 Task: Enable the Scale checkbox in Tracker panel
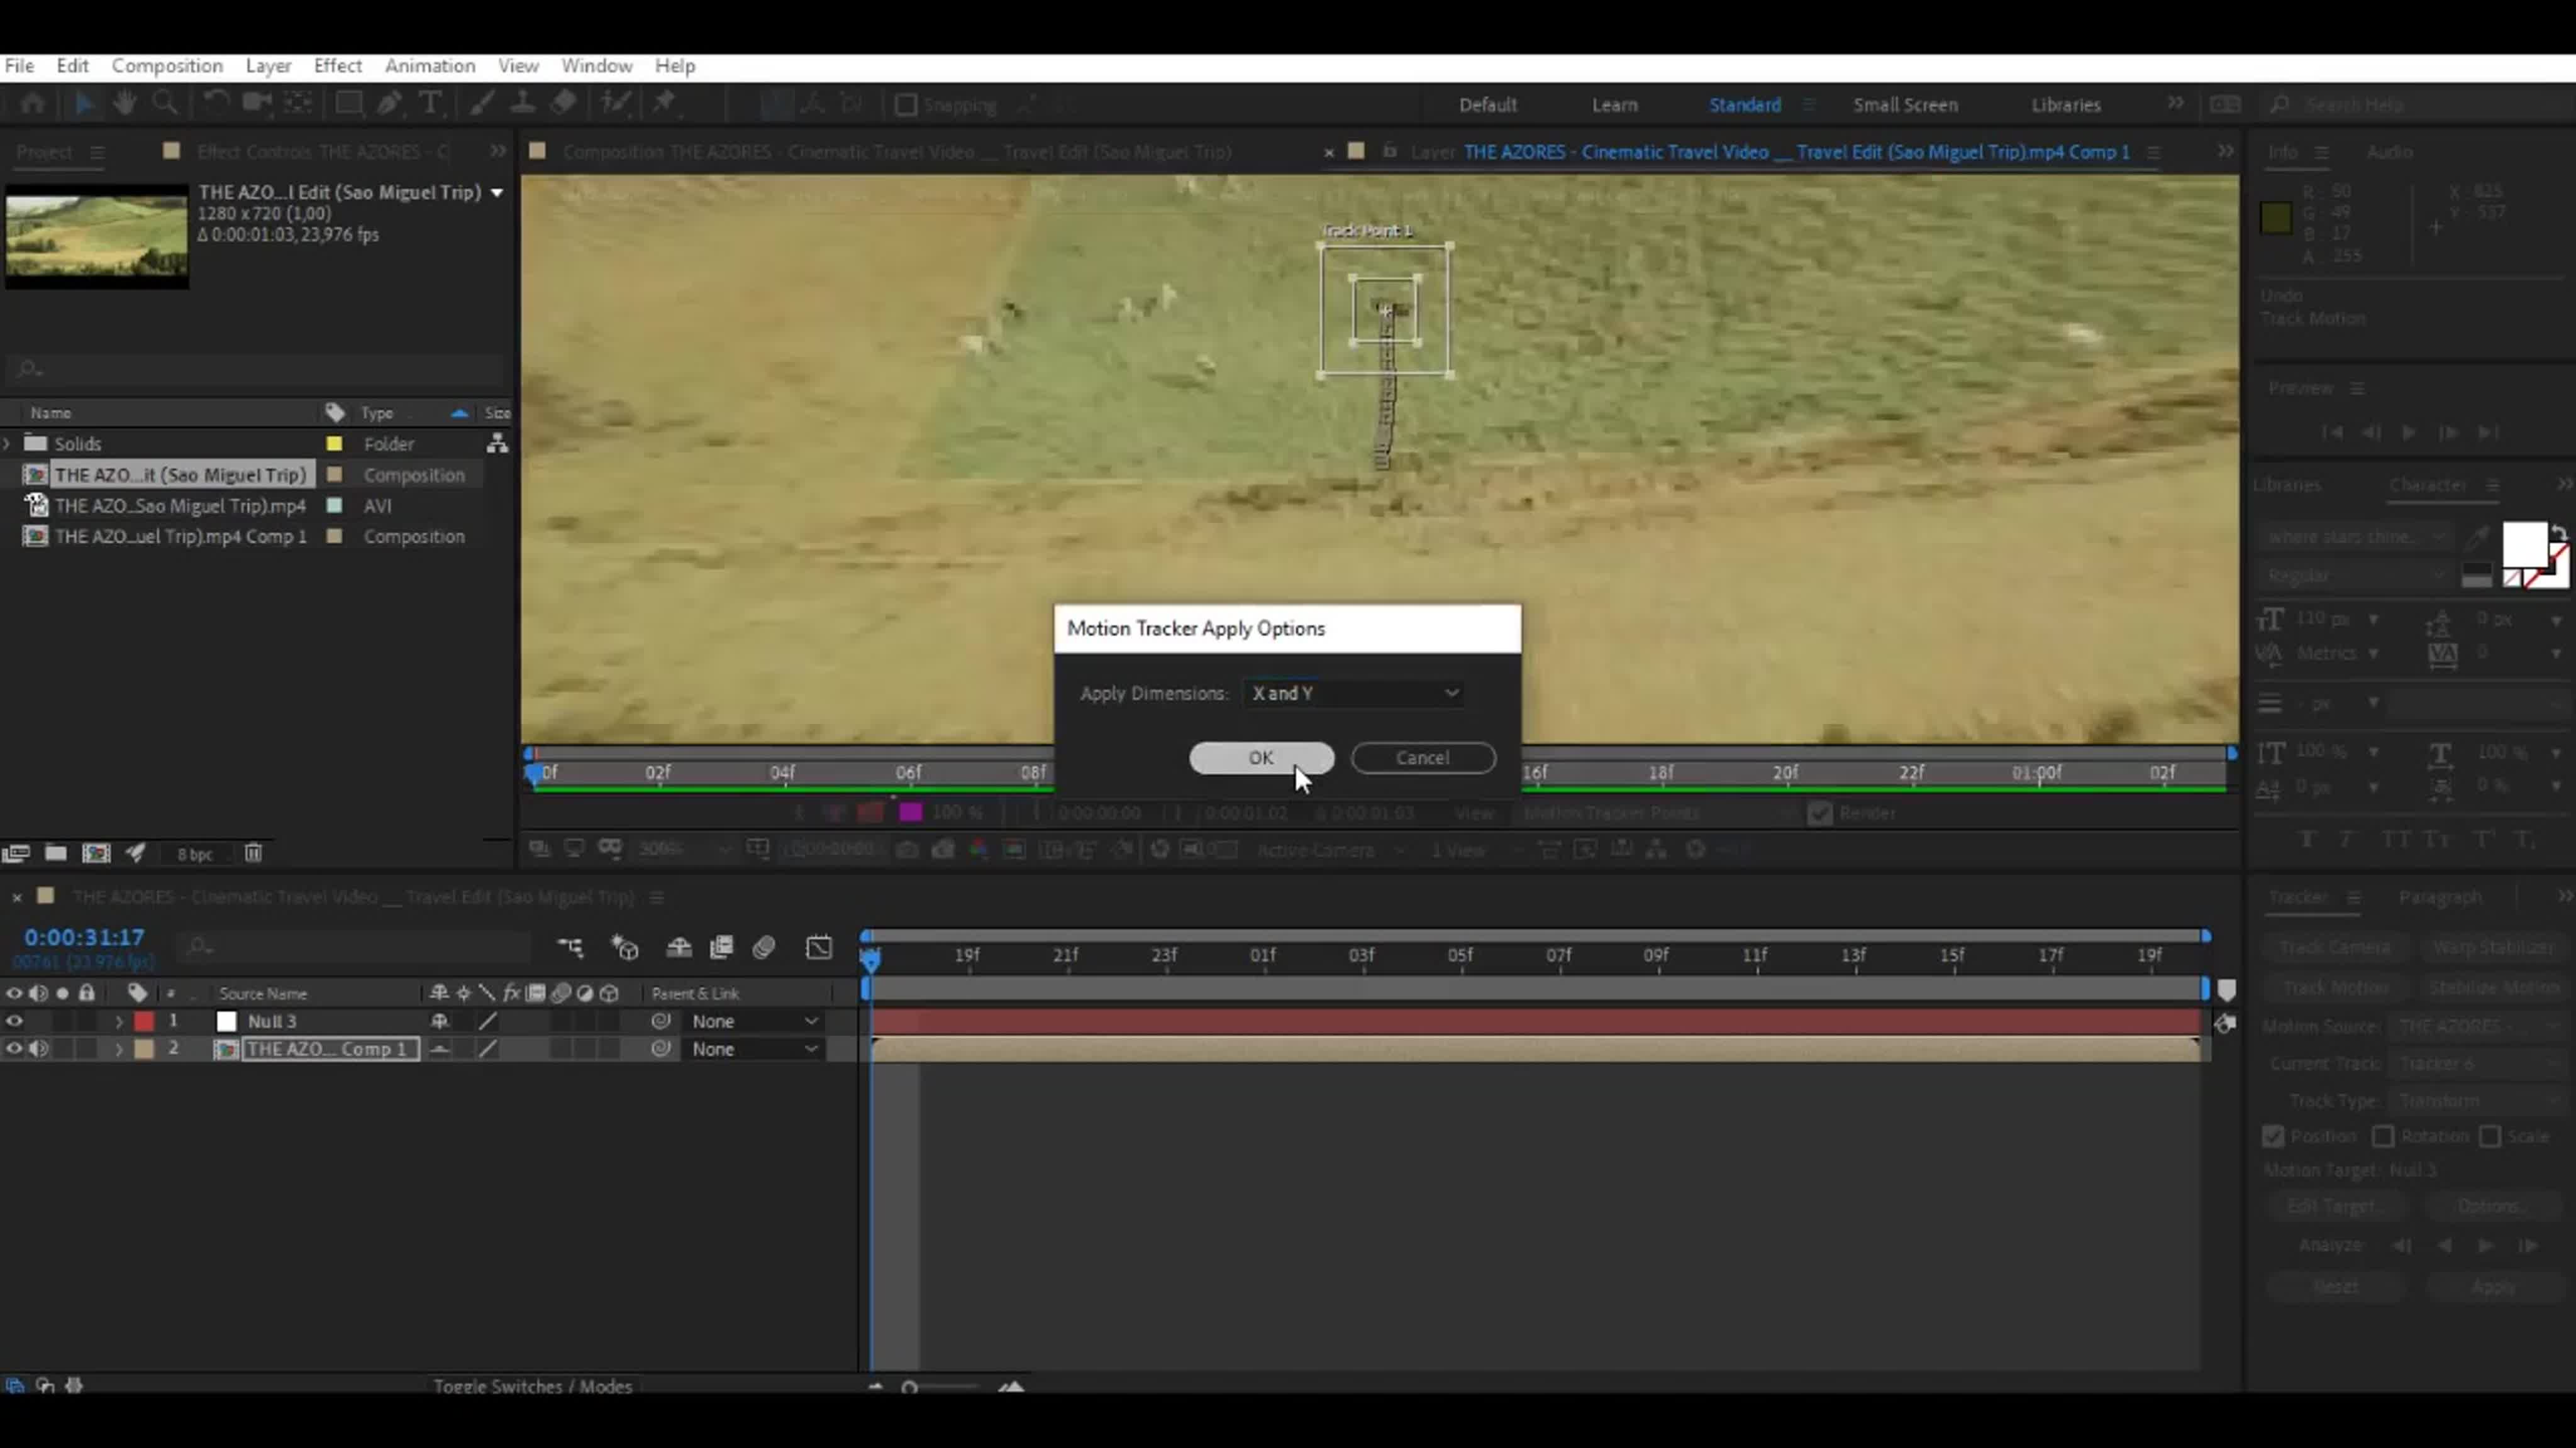(2490, 1136)
